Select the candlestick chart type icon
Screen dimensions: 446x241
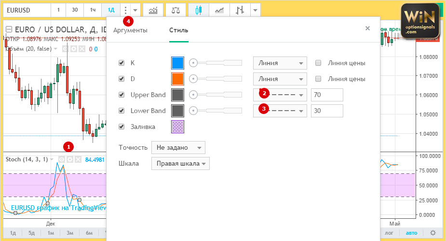pos(198,10)
